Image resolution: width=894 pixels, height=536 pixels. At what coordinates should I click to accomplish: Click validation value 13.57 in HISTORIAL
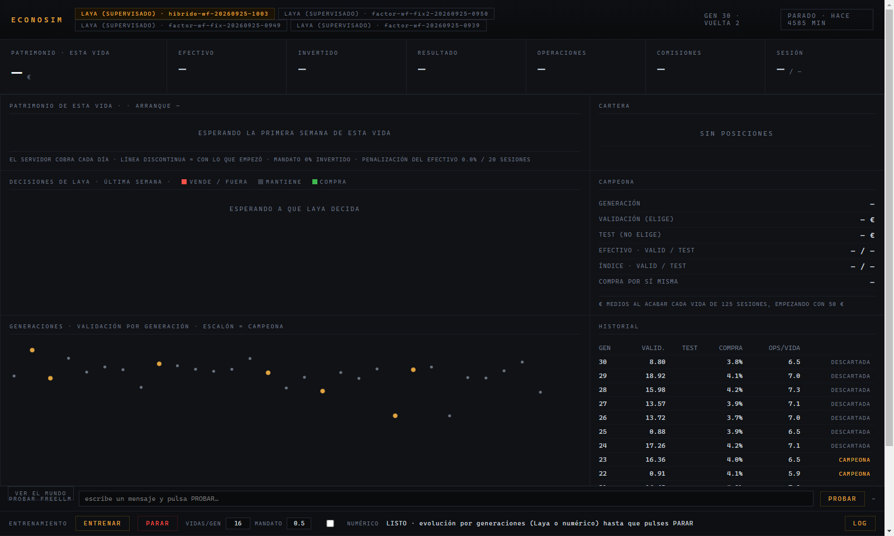coord(655,404)
